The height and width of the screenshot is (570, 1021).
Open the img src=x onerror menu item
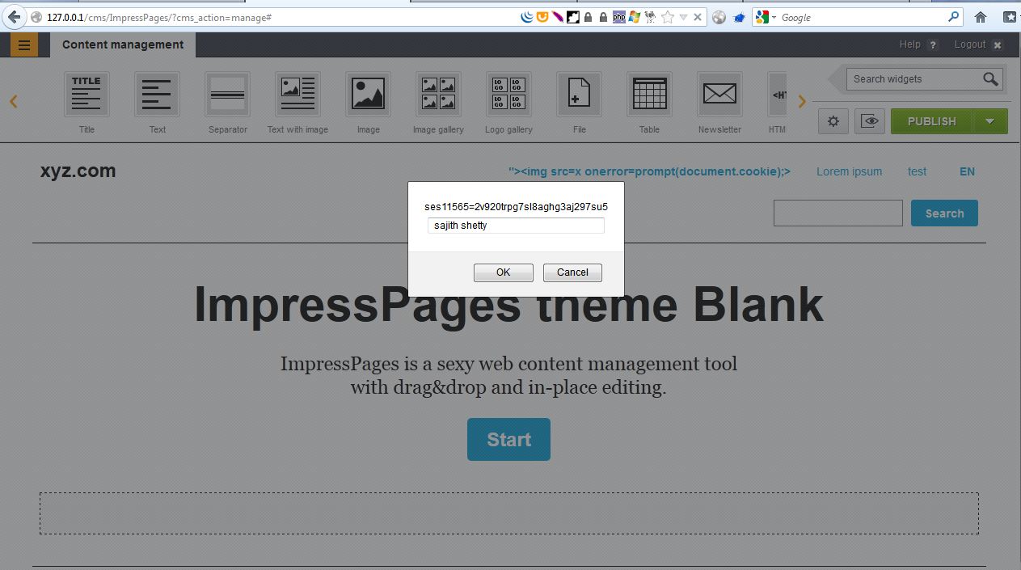click(x=649, y=171)
